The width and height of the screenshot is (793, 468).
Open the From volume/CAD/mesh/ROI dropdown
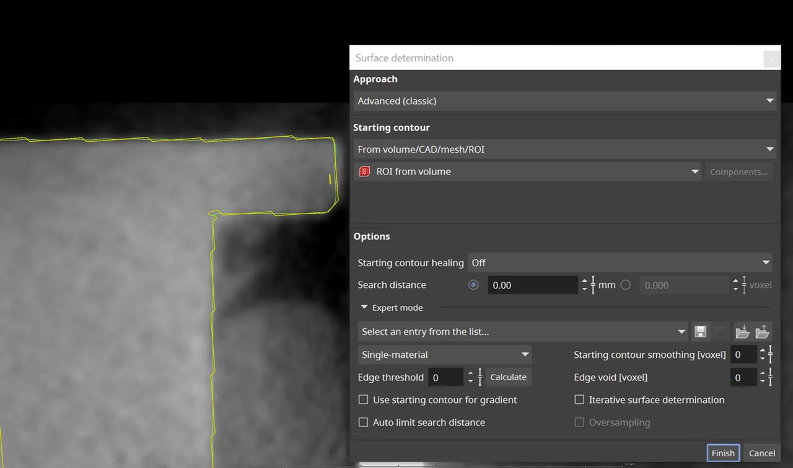click(x=566, y=149)
